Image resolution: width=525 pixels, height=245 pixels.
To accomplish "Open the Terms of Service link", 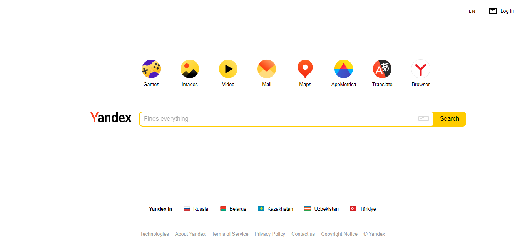I will 230,234.
